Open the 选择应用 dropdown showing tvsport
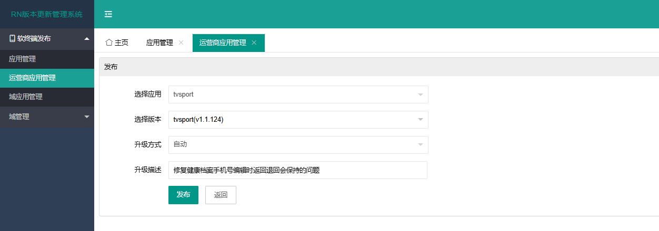The width and height of the screenshot is (659, 231). tap(298, 94)
